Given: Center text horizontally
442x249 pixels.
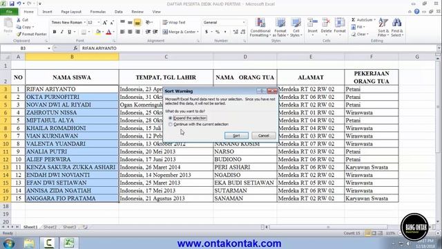Looking at the screenshot, I should pos(130,32).
